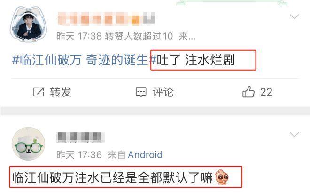Click the second post timestamp 昨天 17:36
Image resolution: width=310 pixels, height=193 pixels.
point(79,155)
